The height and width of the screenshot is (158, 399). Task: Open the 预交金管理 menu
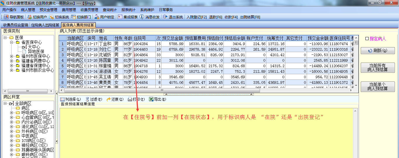(x=48, y=10)
